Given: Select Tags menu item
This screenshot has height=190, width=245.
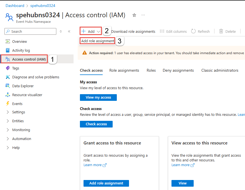Looking at the screenshot, I should (16, 68).
